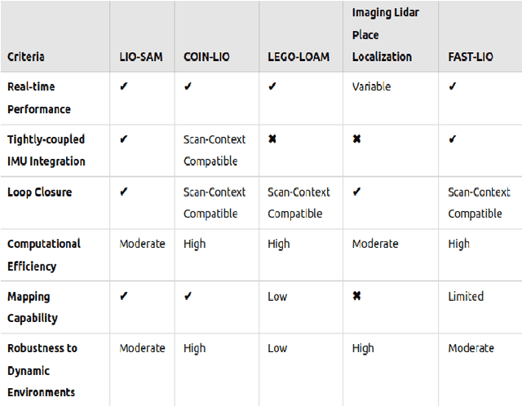
Task: Select the COIN-LIO column header
Action: tap(206, 57)
